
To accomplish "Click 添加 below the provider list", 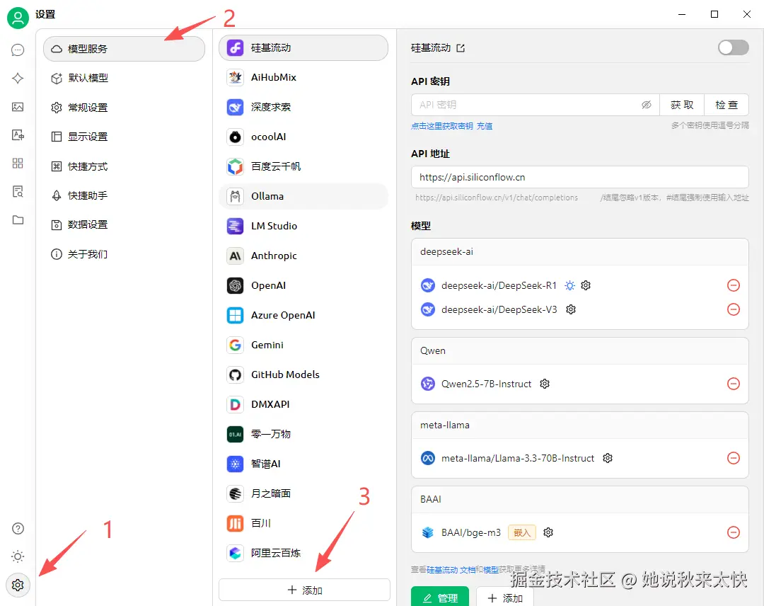I will 304,590.
